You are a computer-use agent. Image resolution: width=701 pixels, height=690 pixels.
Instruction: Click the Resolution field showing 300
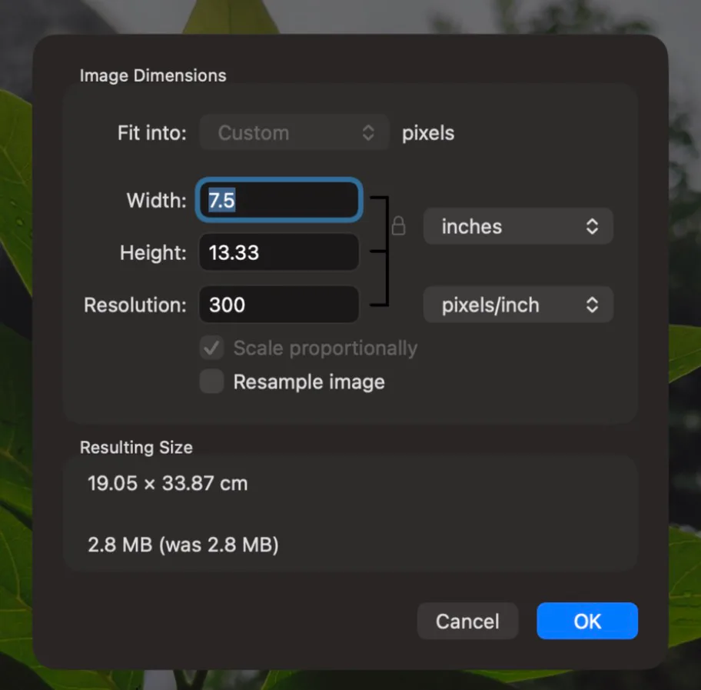click(x=279, y=305)
